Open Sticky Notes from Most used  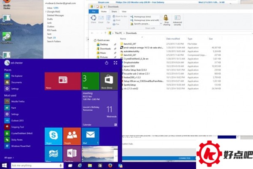[13, 140]
